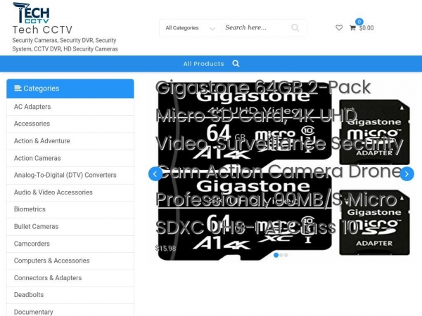Open Computers & Accessories category
This screenshot has height=316, width=422.
pos(70,261)
